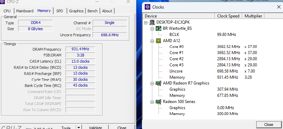This screenshot has height=129, width=283.
Task: Click the tRP 13 clocks field
Action: [x=80, y=74]
